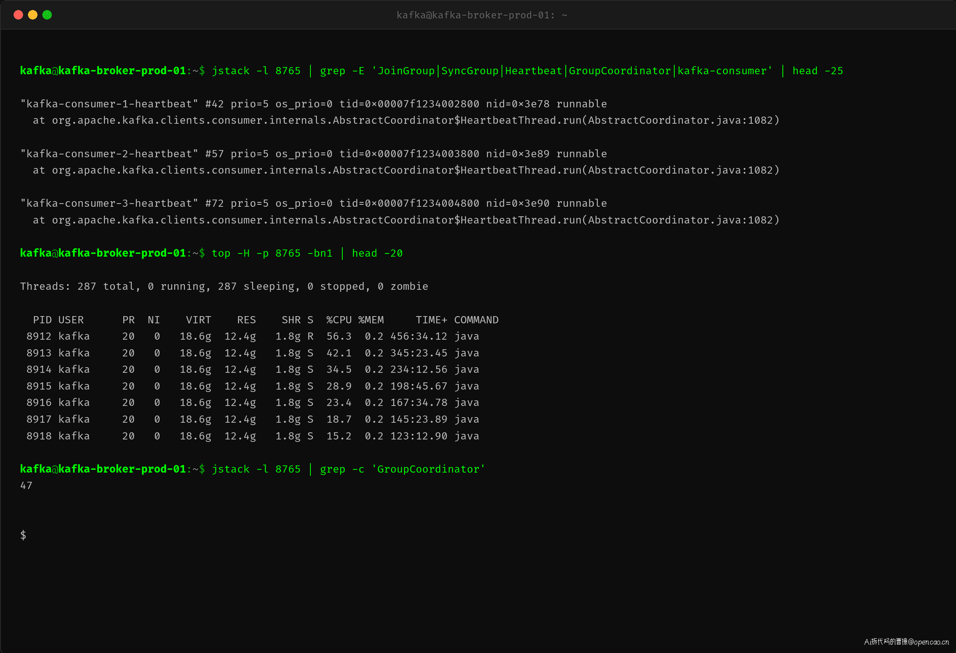This screenshot has height=653, width=956.
Task: Click PID 8915 in the top output
Action: (x=39, y=386)
